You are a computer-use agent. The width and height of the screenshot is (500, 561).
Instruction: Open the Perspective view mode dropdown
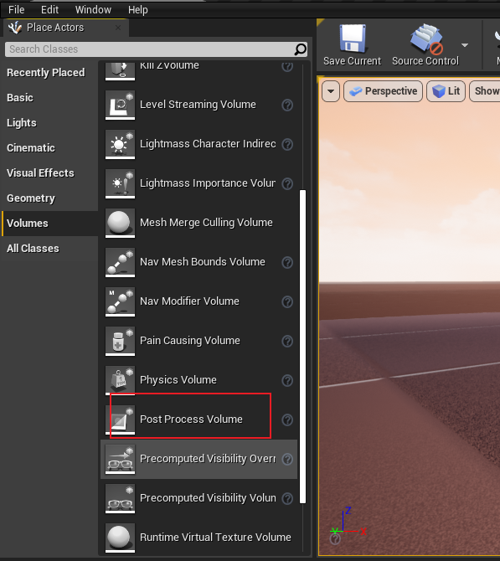click(383, 91)
